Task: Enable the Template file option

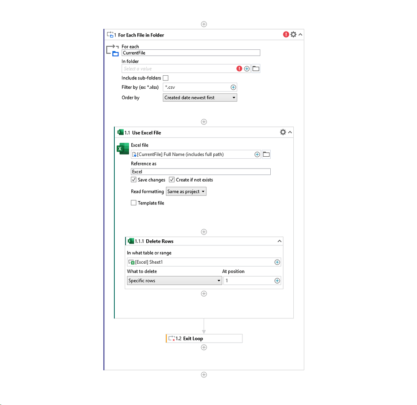Action: pos(133,203)
